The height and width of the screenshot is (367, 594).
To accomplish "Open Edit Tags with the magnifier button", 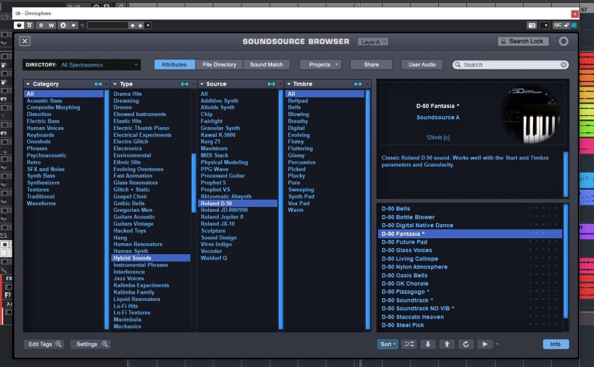I will tap(44, 344).
